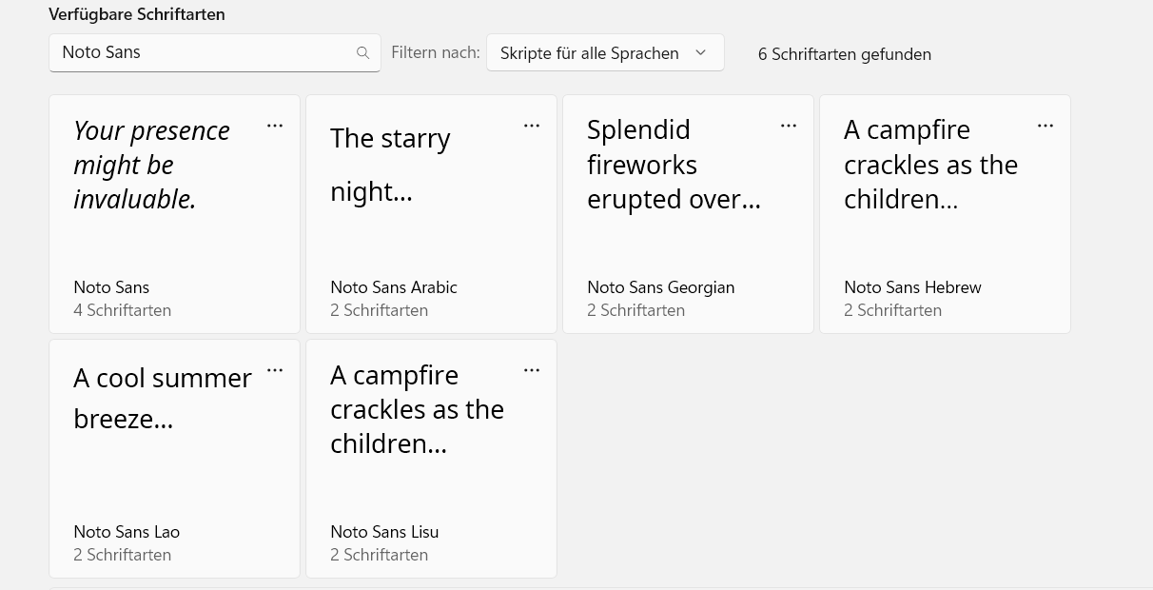Open more options for Noto Sans Arabic
1153x590 pixels.
532,126
